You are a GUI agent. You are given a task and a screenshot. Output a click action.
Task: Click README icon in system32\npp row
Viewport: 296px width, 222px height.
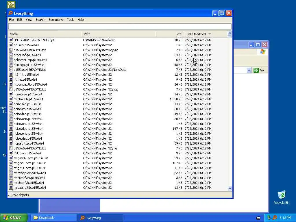[11, 89]
